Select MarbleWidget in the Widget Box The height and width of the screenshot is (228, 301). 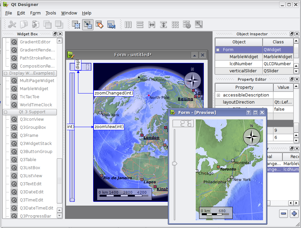pyautogui.click(x=34, y=89)
